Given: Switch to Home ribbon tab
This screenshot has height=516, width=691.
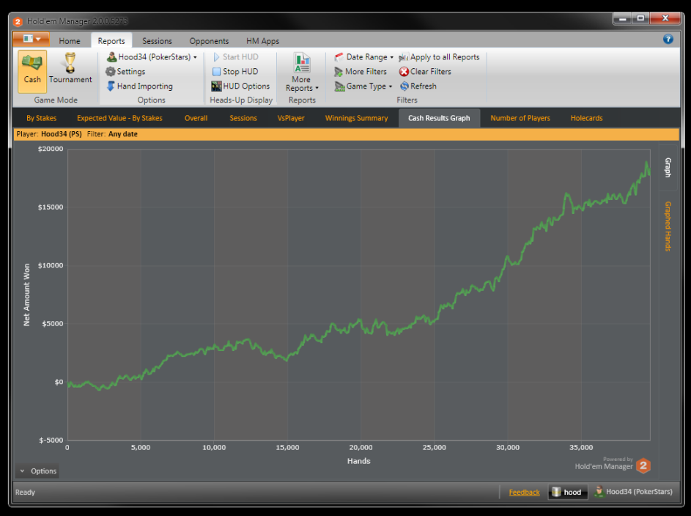Looking at the screenshot, I should [70, 41].
